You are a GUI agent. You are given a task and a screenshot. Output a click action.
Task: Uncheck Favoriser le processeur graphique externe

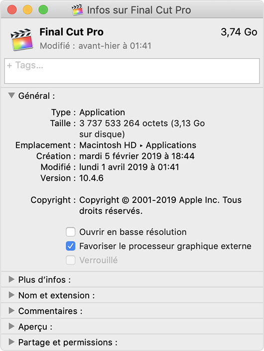coord(70,246)
